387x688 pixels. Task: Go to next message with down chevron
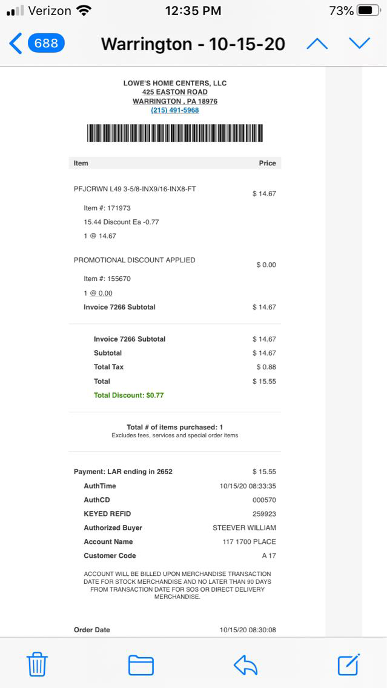click(359, 44)
